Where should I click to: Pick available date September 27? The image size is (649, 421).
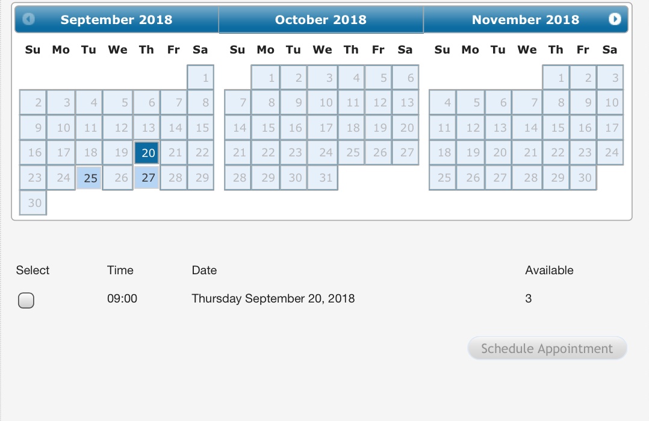click(147, 178)
